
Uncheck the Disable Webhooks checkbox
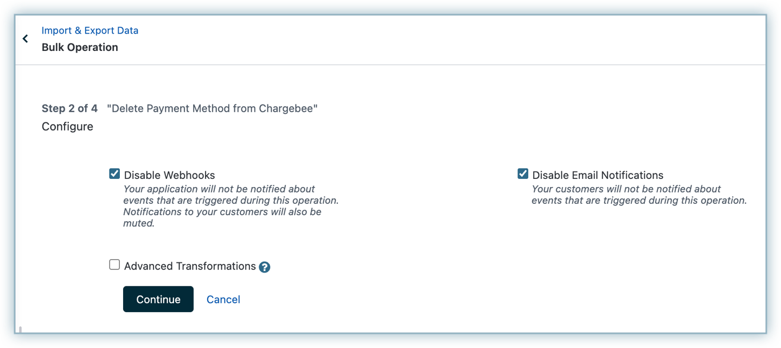point(114,174)
